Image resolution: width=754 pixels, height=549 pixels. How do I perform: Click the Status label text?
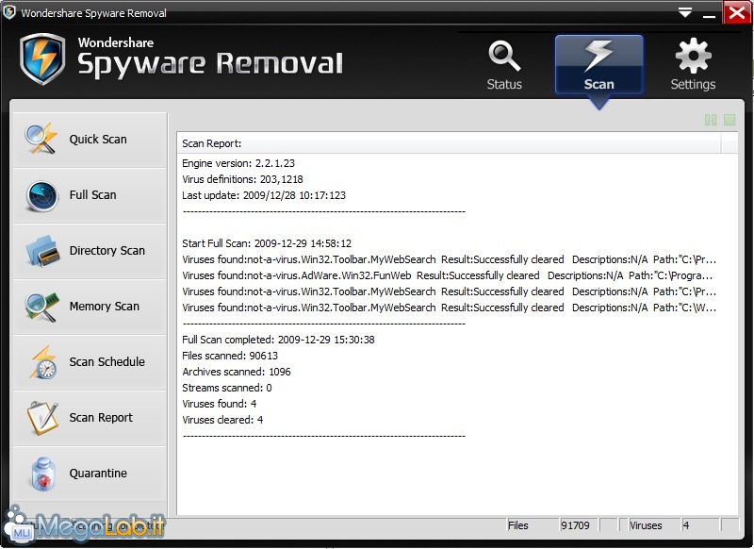pos(504,85)
